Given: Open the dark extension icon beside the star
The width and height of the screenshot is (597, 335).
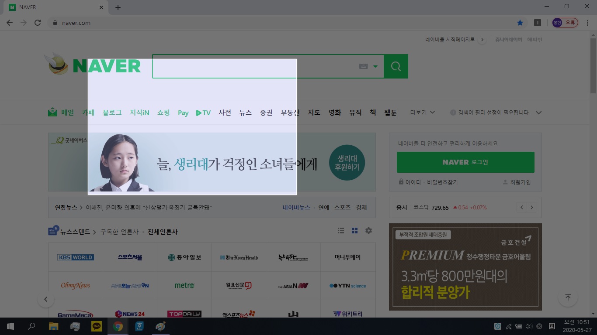Looking at the screenshot, I should pos(538,23).
